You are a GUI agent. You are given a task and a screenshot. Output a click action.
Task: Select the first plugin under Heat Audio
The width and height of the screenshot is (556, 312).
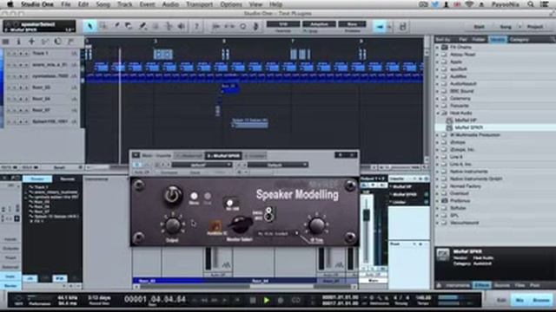[466, 120]
